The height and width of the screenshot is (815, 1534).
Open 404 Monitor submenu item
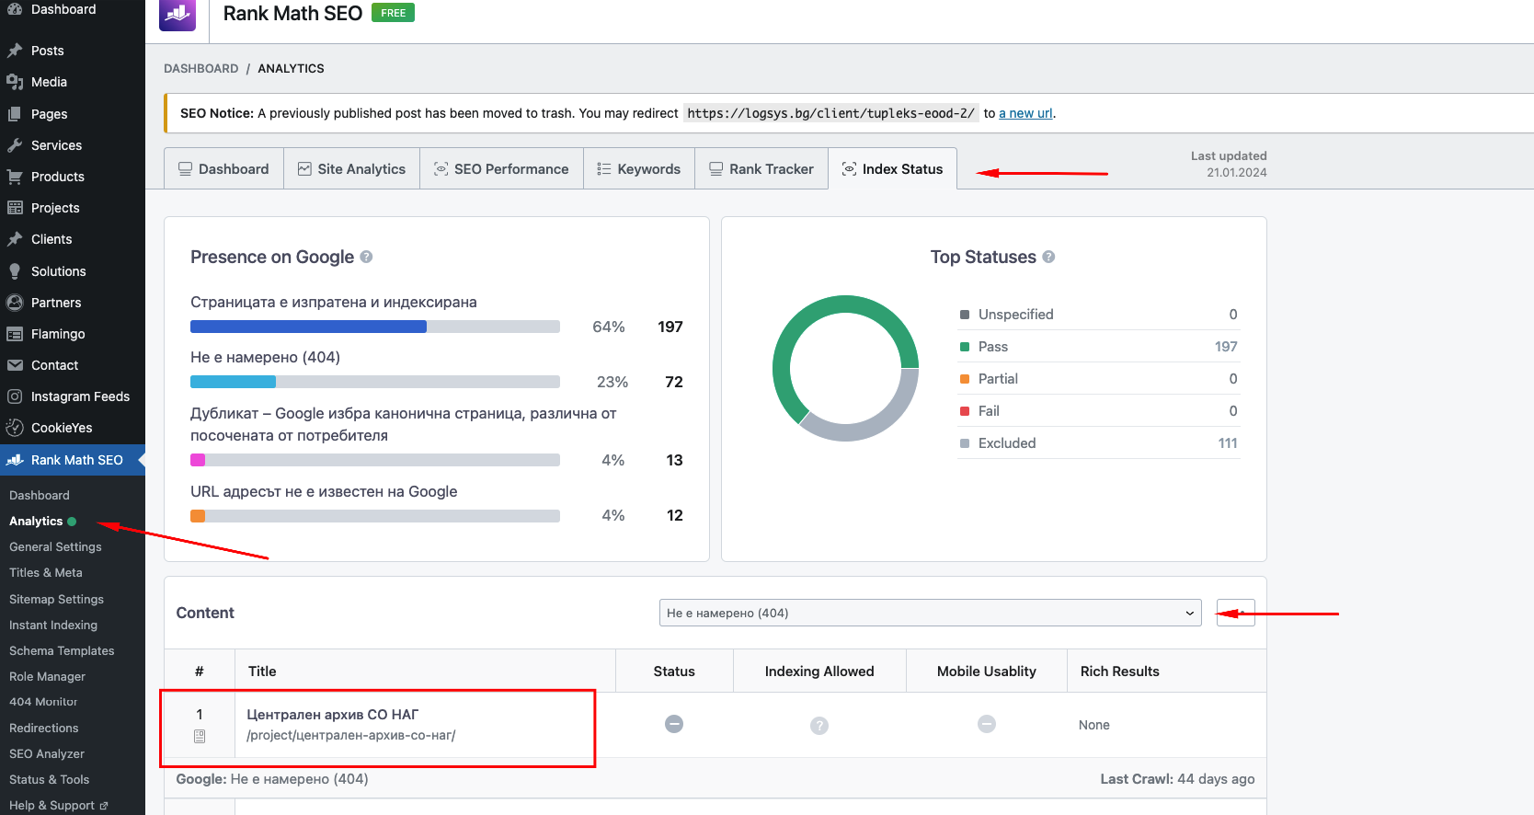pyautogui.click(x=43, y=702)
